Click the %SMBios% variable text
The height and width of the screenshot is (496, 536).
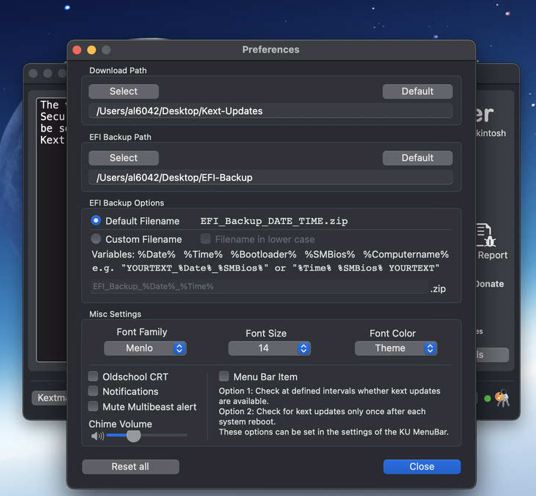pyautogui.click(x=330, y=255)
